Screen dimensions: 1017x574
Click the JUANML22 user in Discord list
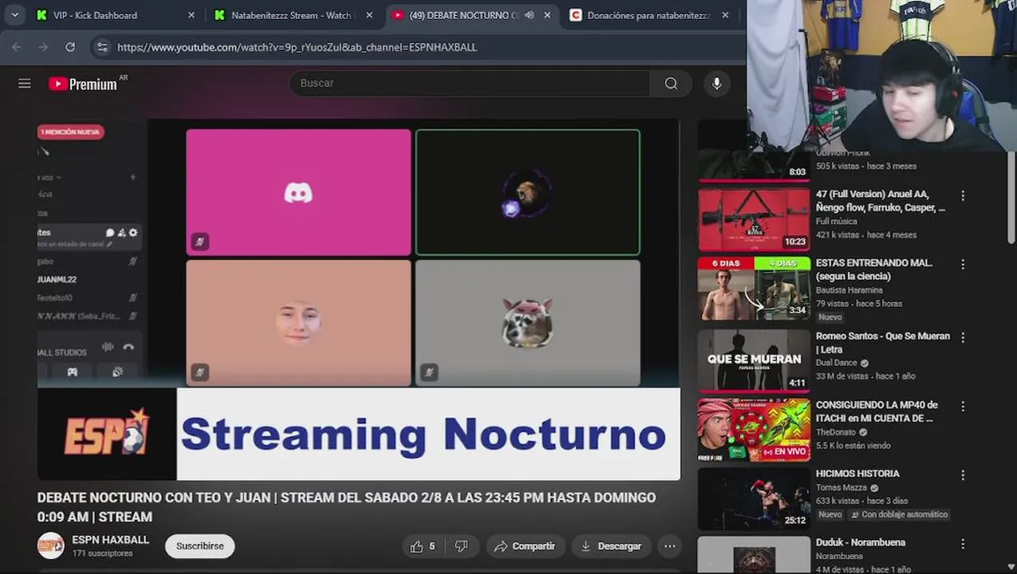tap(57, 279)
